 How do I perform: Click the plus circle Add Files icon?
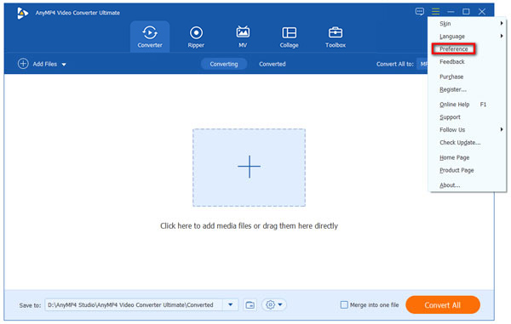23,64
